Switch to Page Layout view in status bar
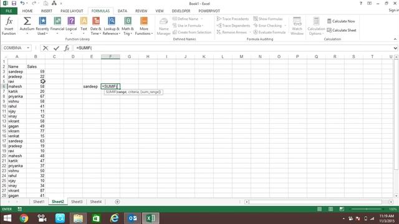The width and height of the screenshot is (399, 224). (330, 209)
